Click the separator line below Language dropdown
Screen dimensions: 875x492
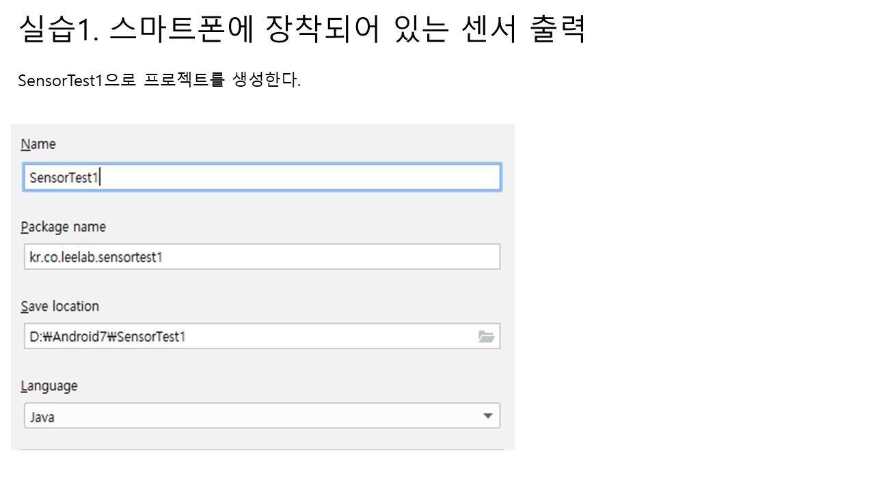click(x=262, y=450)
